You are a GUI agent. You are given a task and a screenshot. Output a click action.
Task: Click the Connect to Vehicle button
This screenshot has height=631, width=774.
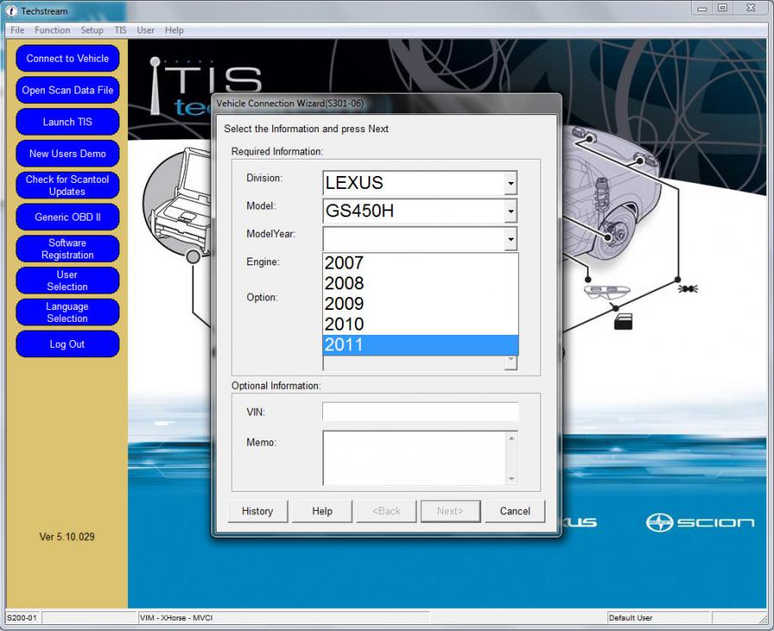pos(67,58)
